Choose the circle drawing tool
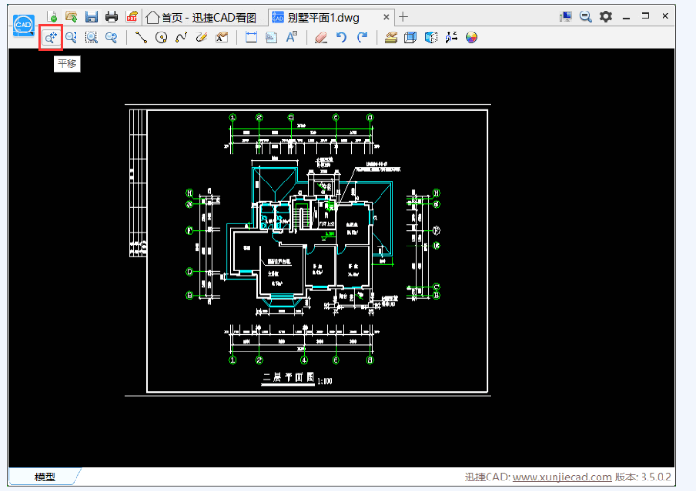This screenshot has width=696, height=491. (x=161, y=37)
